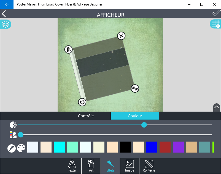This screenshot has width=221, height=174.
Task: Select the pure blue swatch
Action: tap(152, 147)
